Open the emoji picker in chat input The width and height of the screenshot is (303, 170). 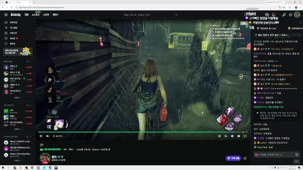tap(297, 155)
